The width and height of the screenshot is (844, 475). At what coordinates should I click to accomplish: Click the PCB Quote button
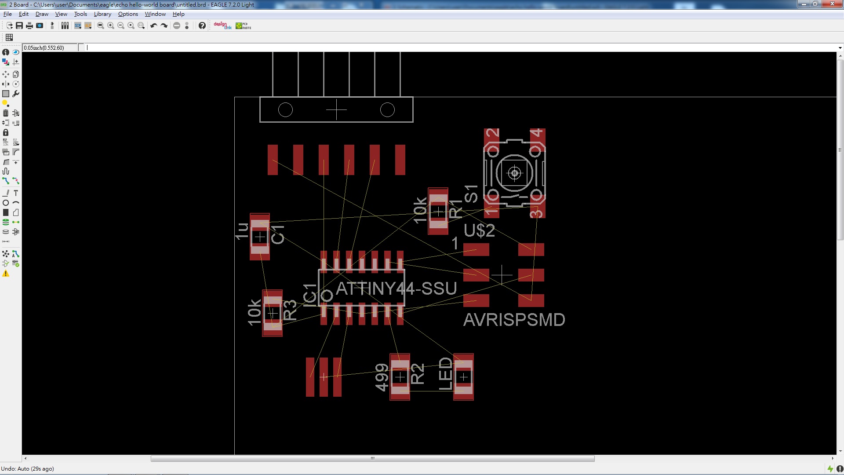243,26
